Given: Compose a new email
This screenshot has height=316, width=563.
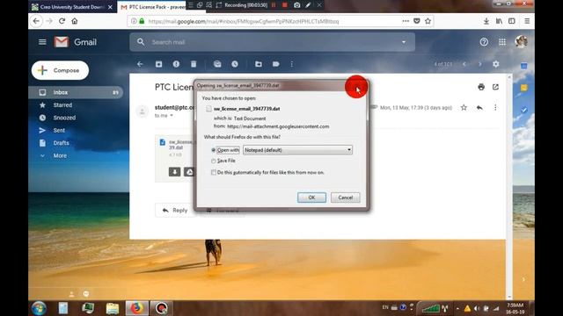Looking at the screenshot, I should (60, 70).
